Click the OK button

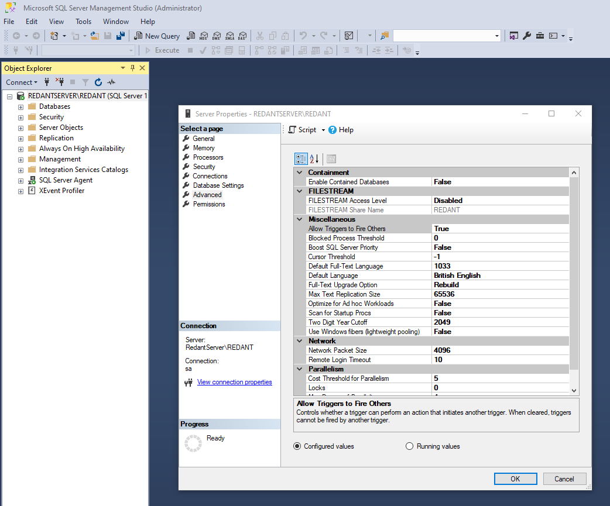point(515,479)
